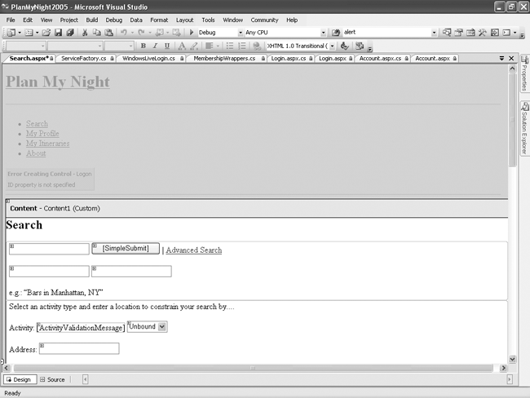Open the auto-hidden Properties side panel
The width and height of the screenshot is (530, 398).
coord(524,73)
